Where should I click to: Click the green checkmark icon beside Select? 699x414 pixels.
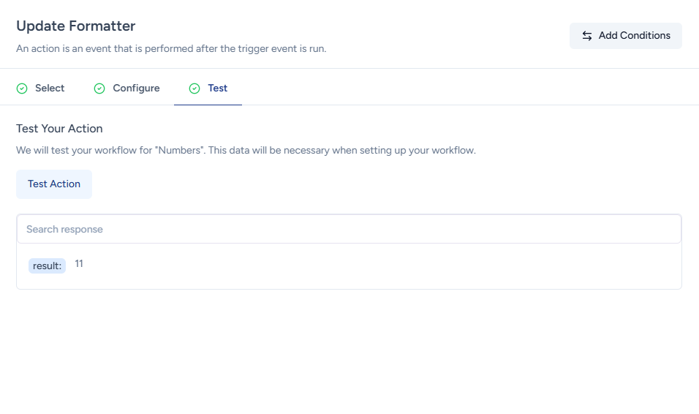coord(22,89)
